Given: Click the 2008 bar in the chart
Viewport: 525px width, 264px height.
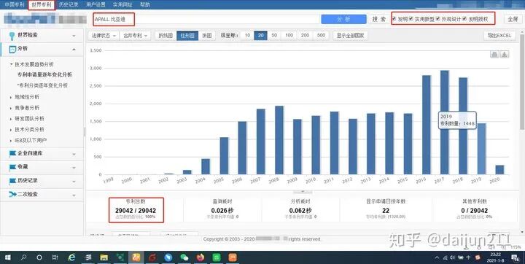Looking at the screenshot, I should [x=279, y=140].
